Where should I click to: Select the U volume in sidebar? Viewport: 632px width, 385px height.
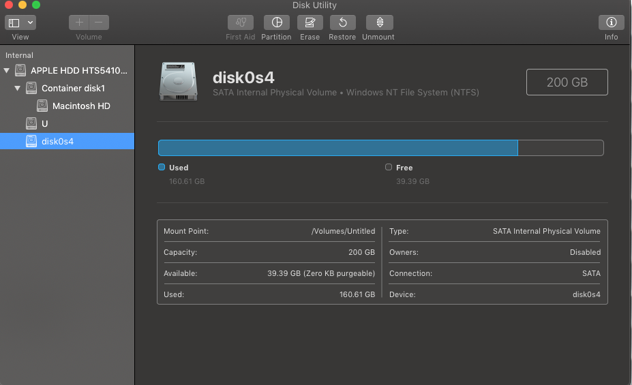tap(67, 123)
